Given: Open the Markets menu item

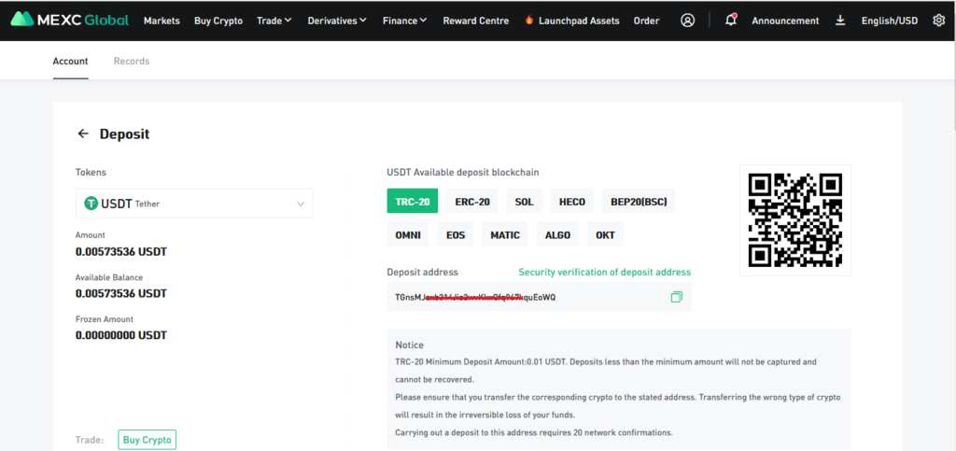Looking at the screenshot, I should (x=162, y=21).
